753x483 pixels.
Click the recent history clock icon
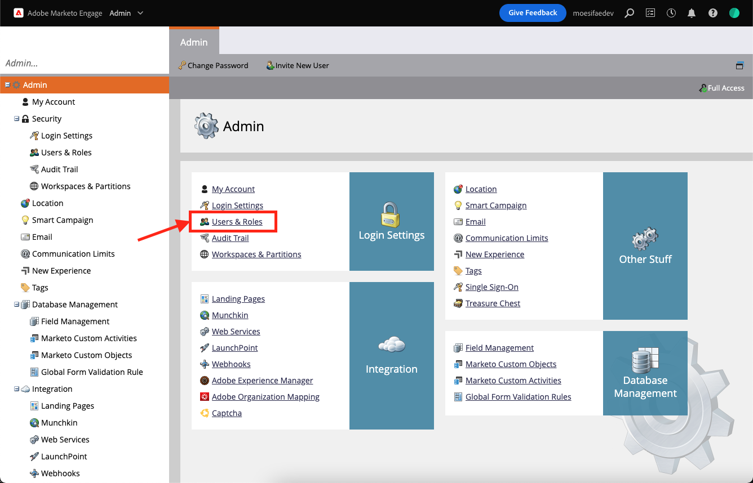click(x=671, y=13)
